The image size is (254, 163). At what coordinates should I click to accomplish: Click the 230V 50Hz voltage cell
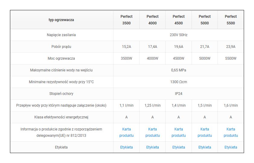coord(178,35)
